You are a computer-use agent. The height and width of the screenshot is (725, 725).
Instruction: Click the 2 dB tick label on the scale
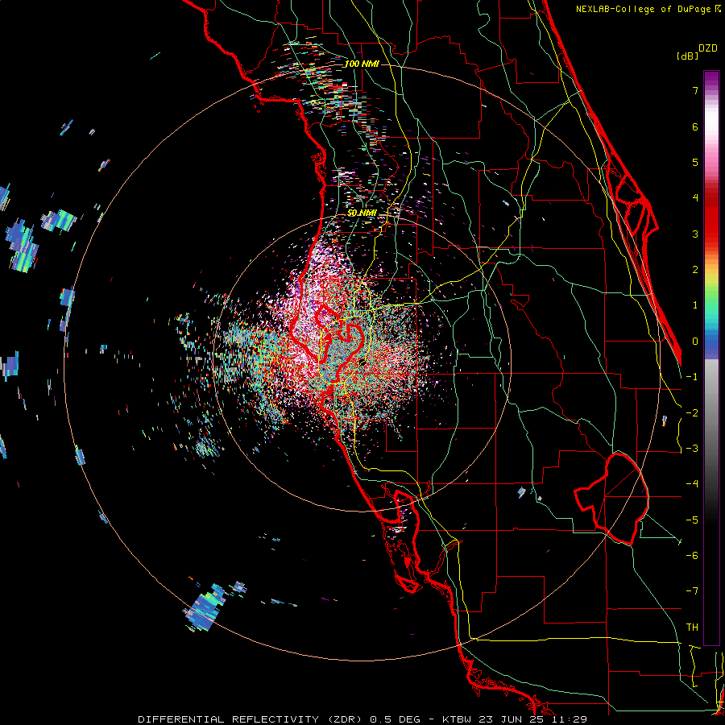695,270
